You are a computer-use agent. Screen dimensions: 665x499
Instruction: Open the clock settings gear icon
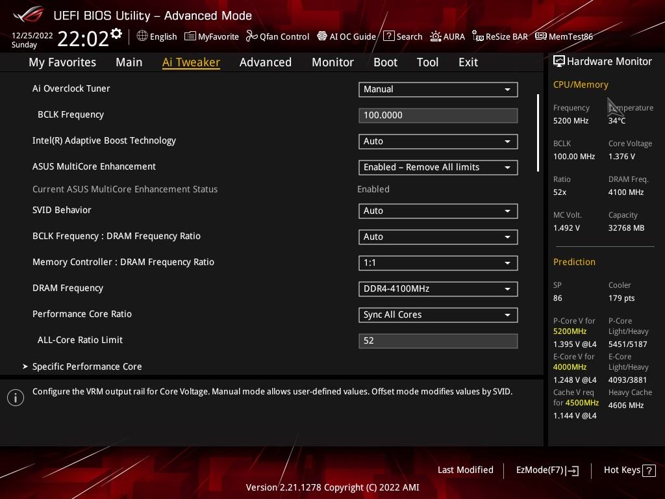[x=116, y=34]
